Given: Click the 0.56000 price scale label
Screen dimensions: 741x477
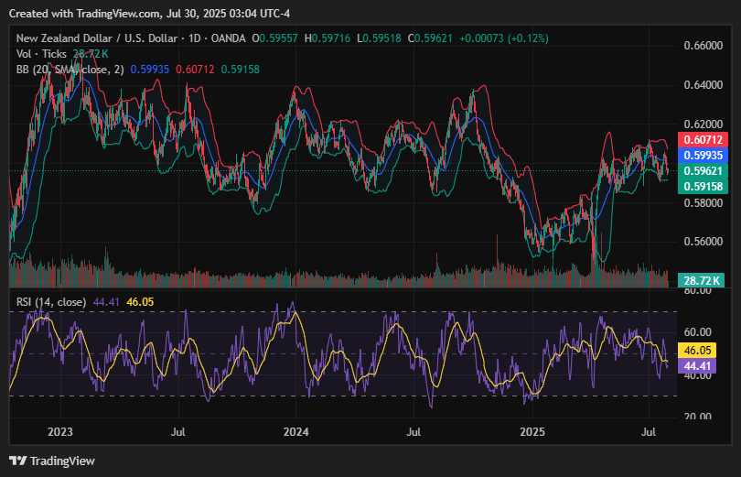Looking at the screenshot, I should tap(703, 242).
